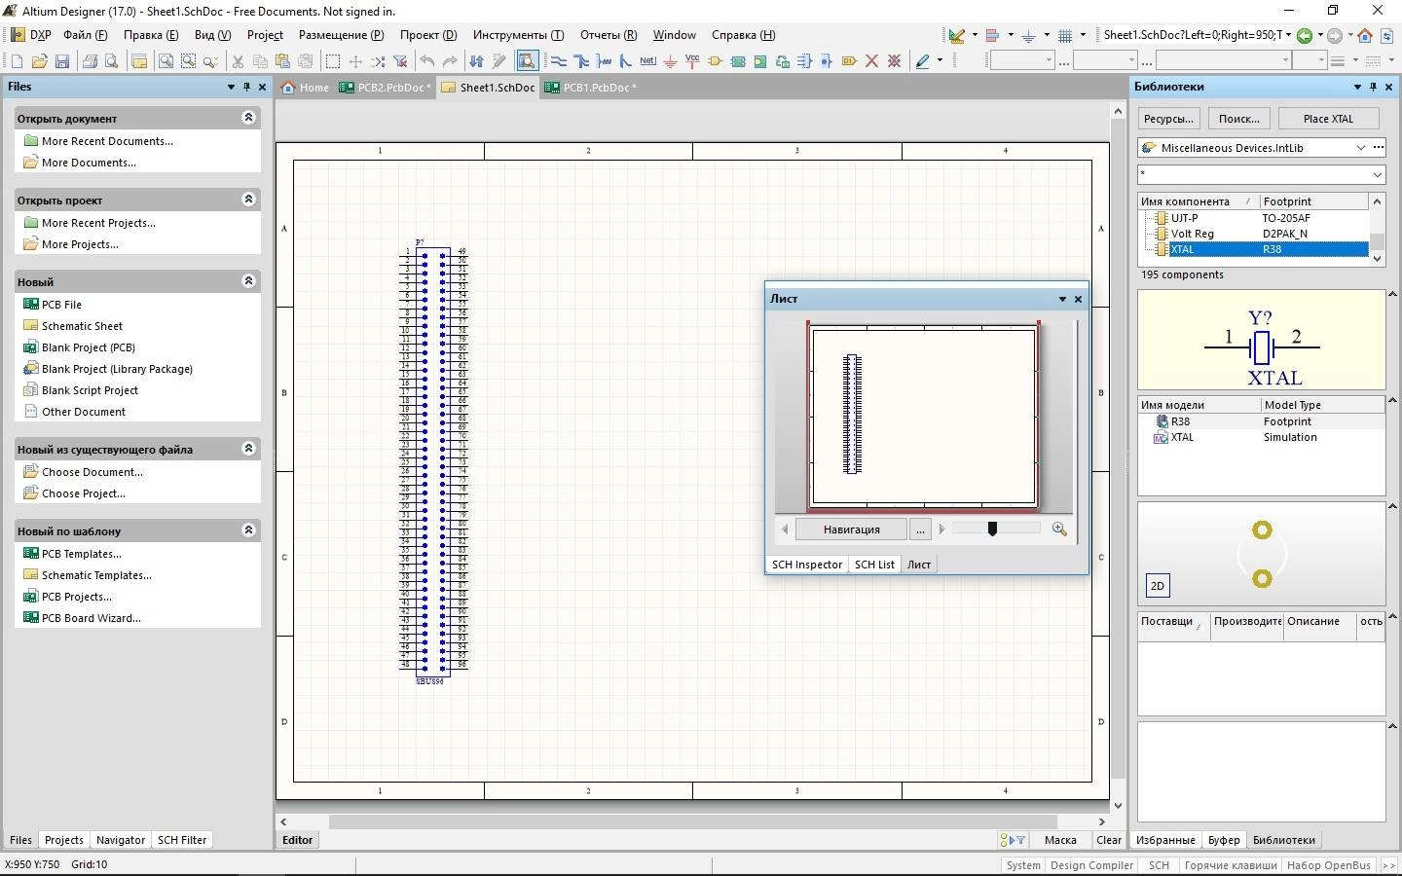Clear the current filter icon
1402x876 pixels.
[400, 61]
